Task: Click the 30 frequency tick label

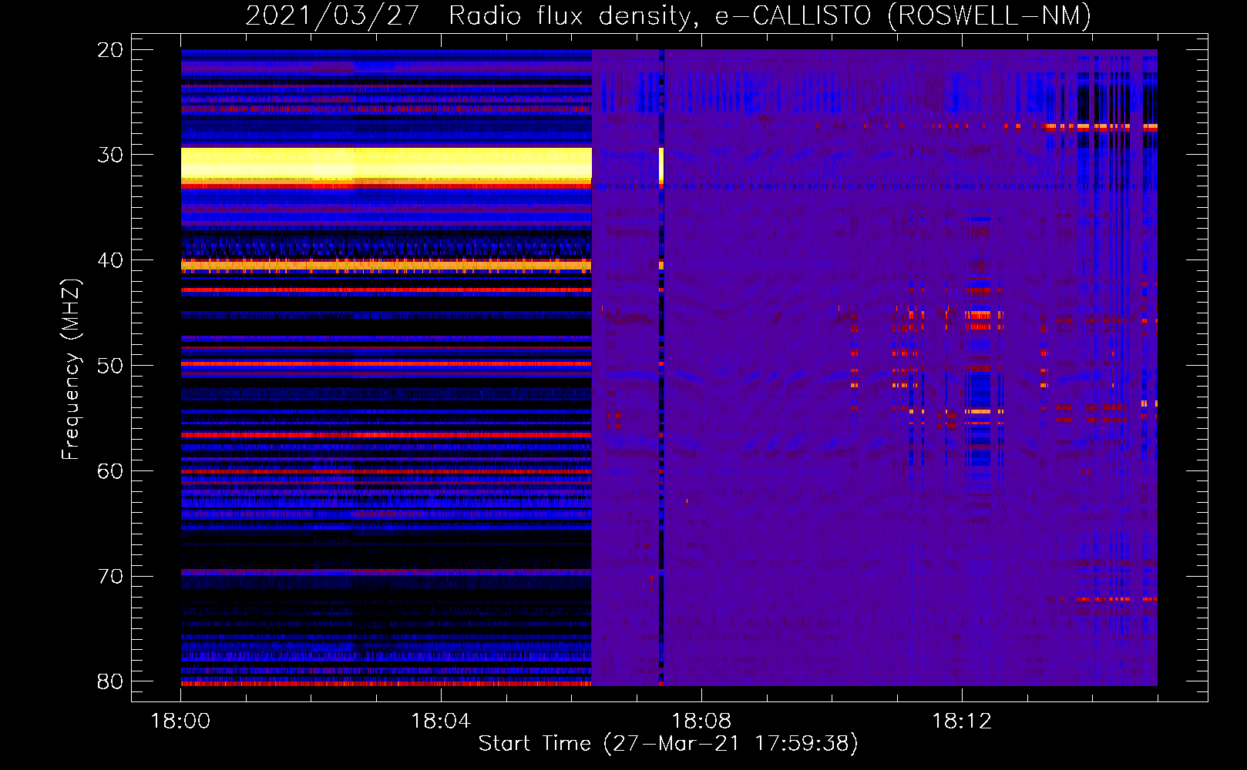Action: 110,155
